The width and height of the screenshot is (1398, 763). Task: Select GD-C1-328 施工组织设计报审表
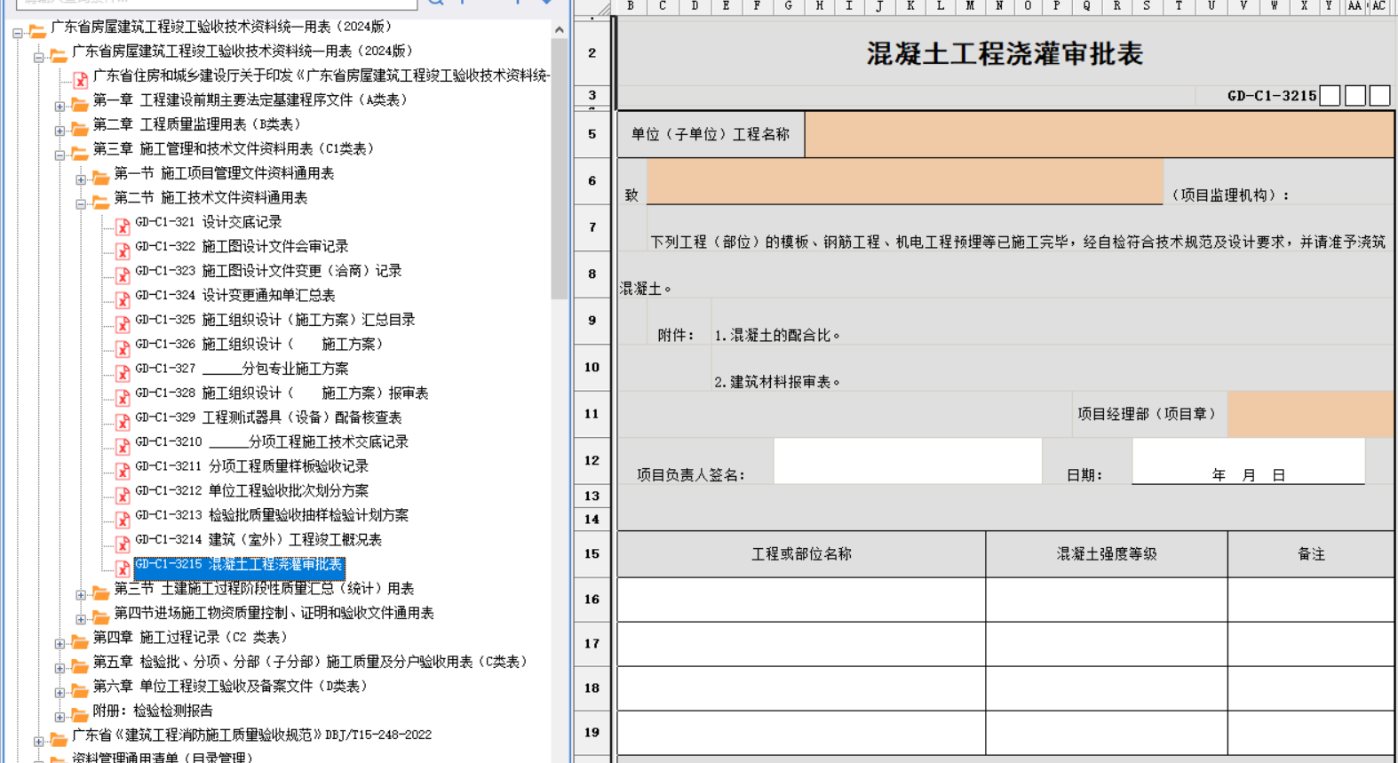282,393
